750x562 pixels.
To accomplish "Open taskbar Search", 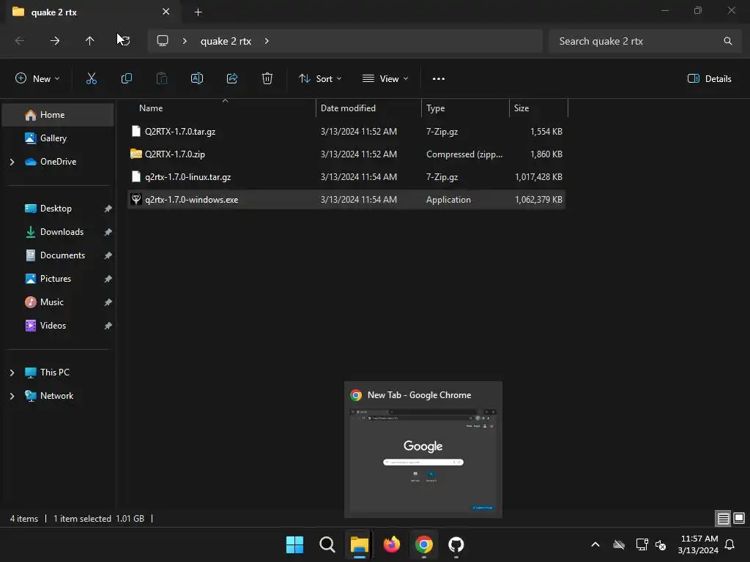I will (x=327, y=544).
